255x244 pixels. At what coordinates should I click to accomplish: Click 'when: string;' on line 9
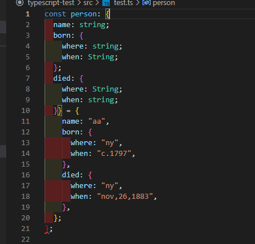tap(90, 100)
